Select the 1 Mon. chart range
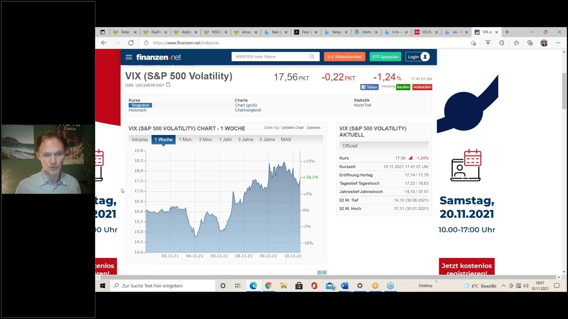This screenshot has width=568, height=319. tap(185, 140)
